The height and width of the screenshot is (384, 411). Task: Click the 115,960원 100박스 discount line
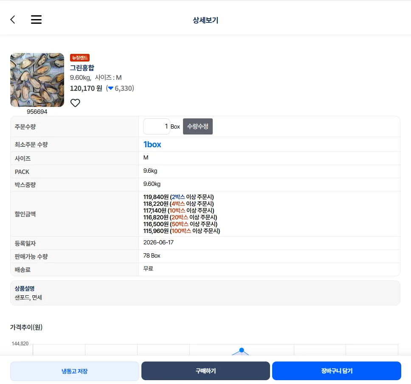click(x=182, y=231)
